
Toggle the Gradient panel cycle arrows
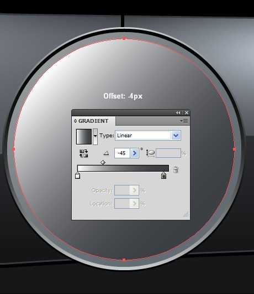click(75, 121)
